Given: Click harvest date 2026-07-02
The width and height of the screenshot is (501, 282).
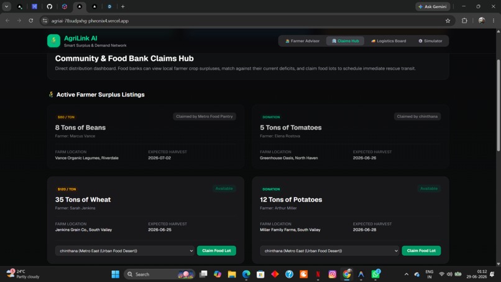Looking at the screenshot, I should (x=160, y=157).
